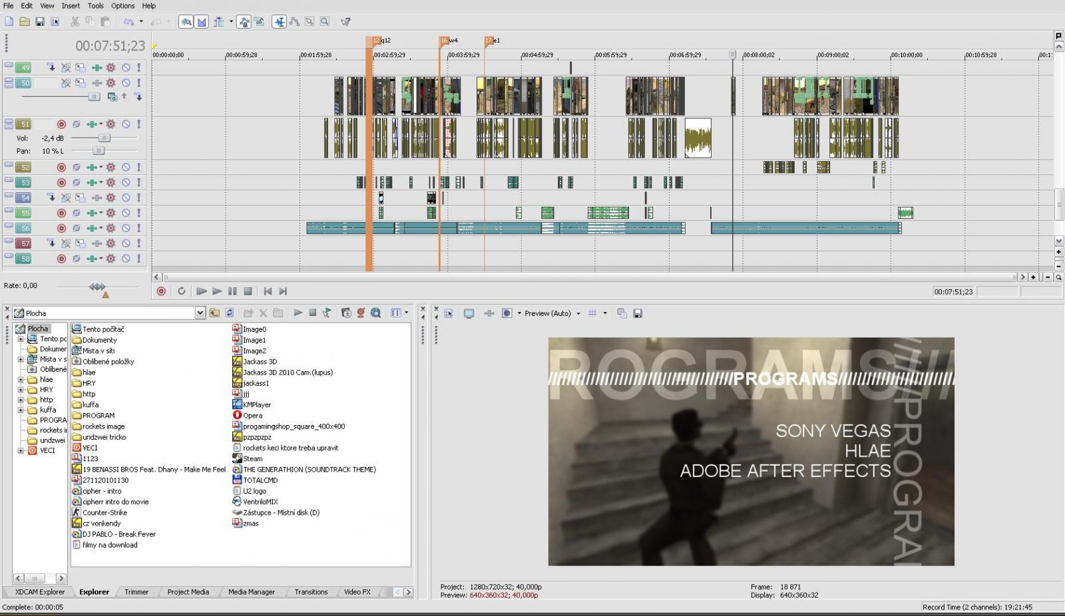
Task: Open the Options menu
Action: coord(123,6)
